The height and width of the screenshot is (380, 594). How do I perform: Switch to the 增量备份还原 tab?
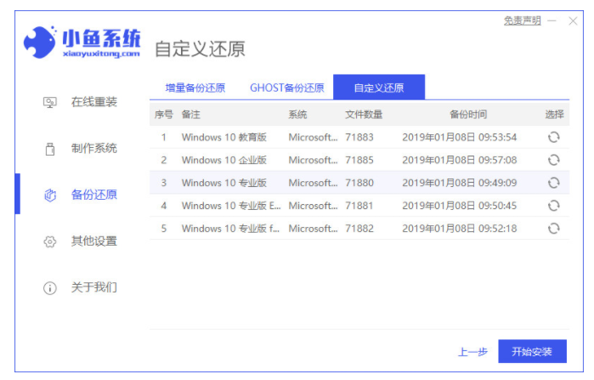(x=195, y=88)
